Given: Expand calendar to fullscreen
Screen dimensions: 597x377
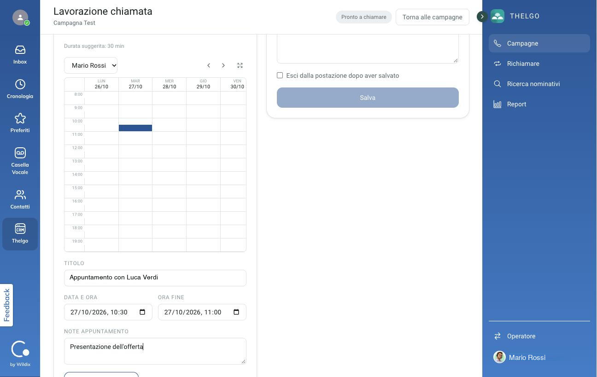Looking at the screenshot, I should pyautogui.click(x=240, y=65).
